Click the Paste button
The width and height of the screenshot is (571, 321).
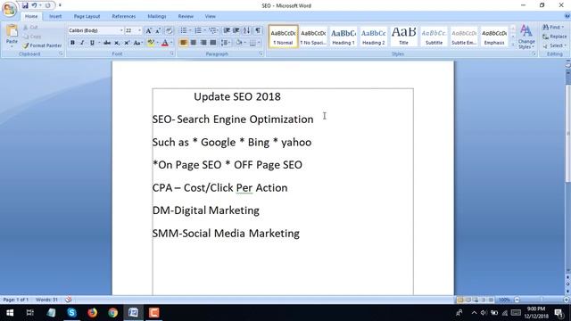pos(12,37)
